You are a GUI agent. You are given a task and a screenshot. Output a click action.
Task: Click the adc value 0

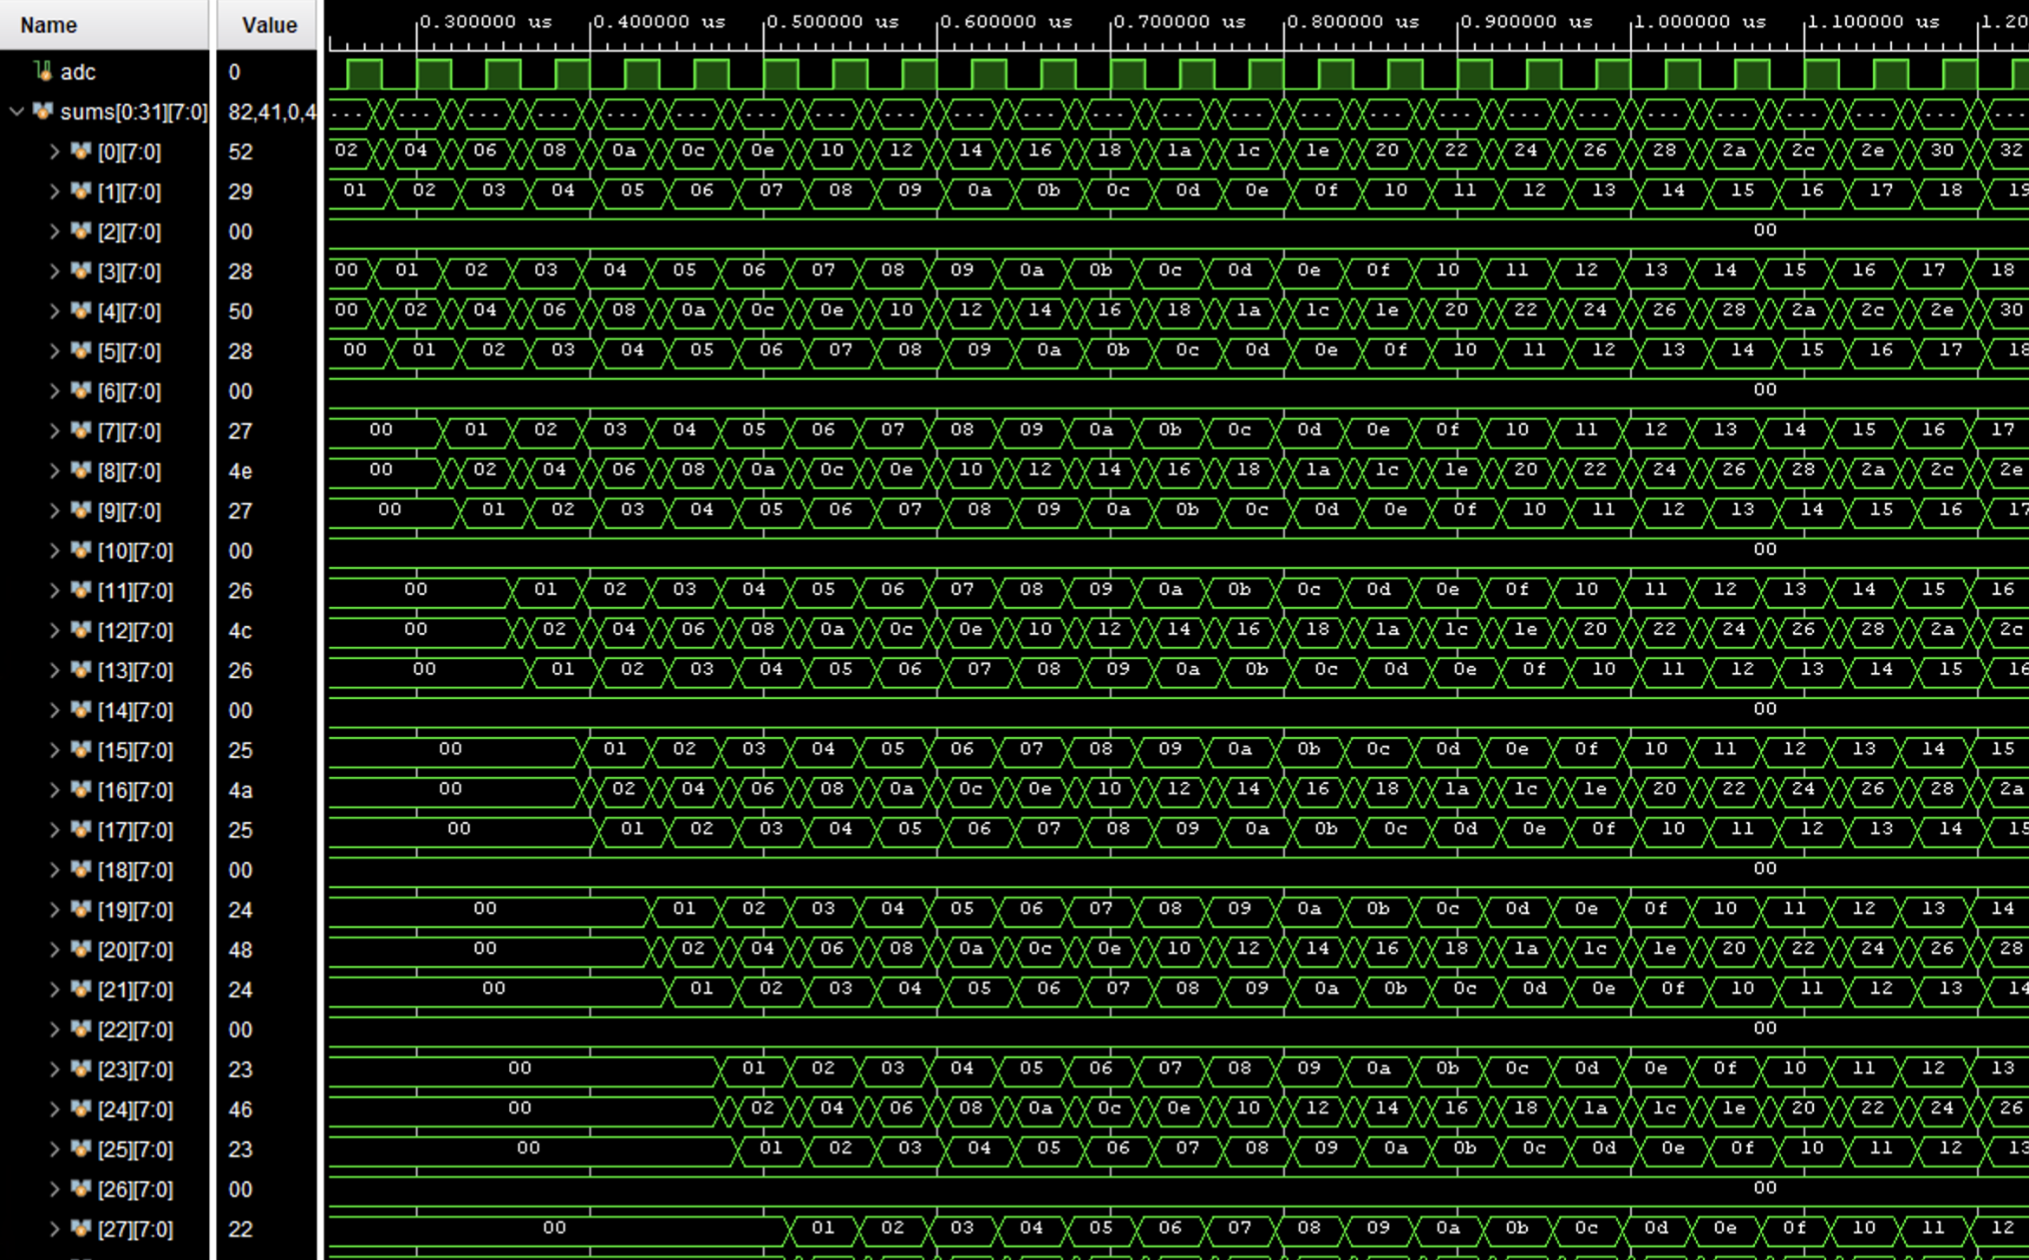(234, 72)
